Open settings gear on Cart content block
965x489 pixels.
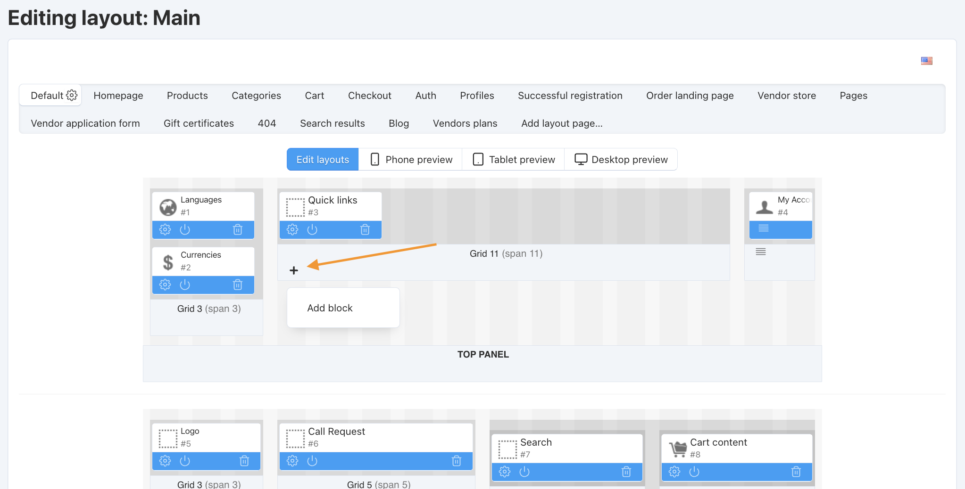pyautogui.click(x=674, y=472)
